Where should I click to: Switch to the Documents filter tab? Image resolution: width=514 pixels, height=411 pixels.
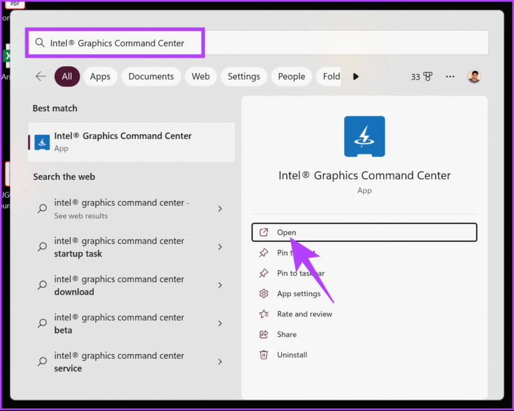(151, 77)
